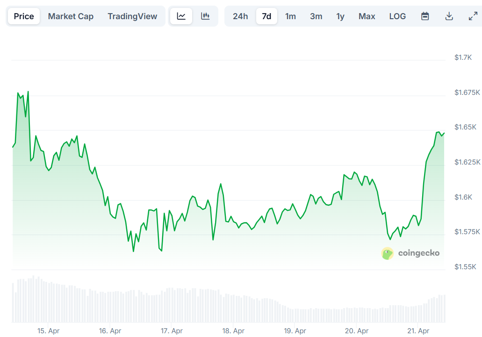The image size is (482, 337).
Task: Show the Max historical range
Action: pyautogui.click(x=367, y=16)
